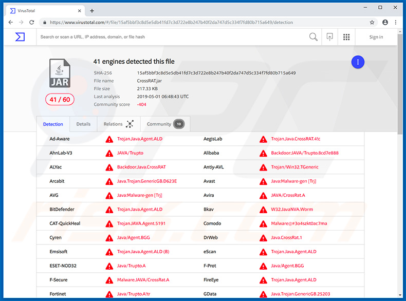The image size is (406, 301).
Task: Click Alibaba warning triangle icon
Action: point(263,153)
